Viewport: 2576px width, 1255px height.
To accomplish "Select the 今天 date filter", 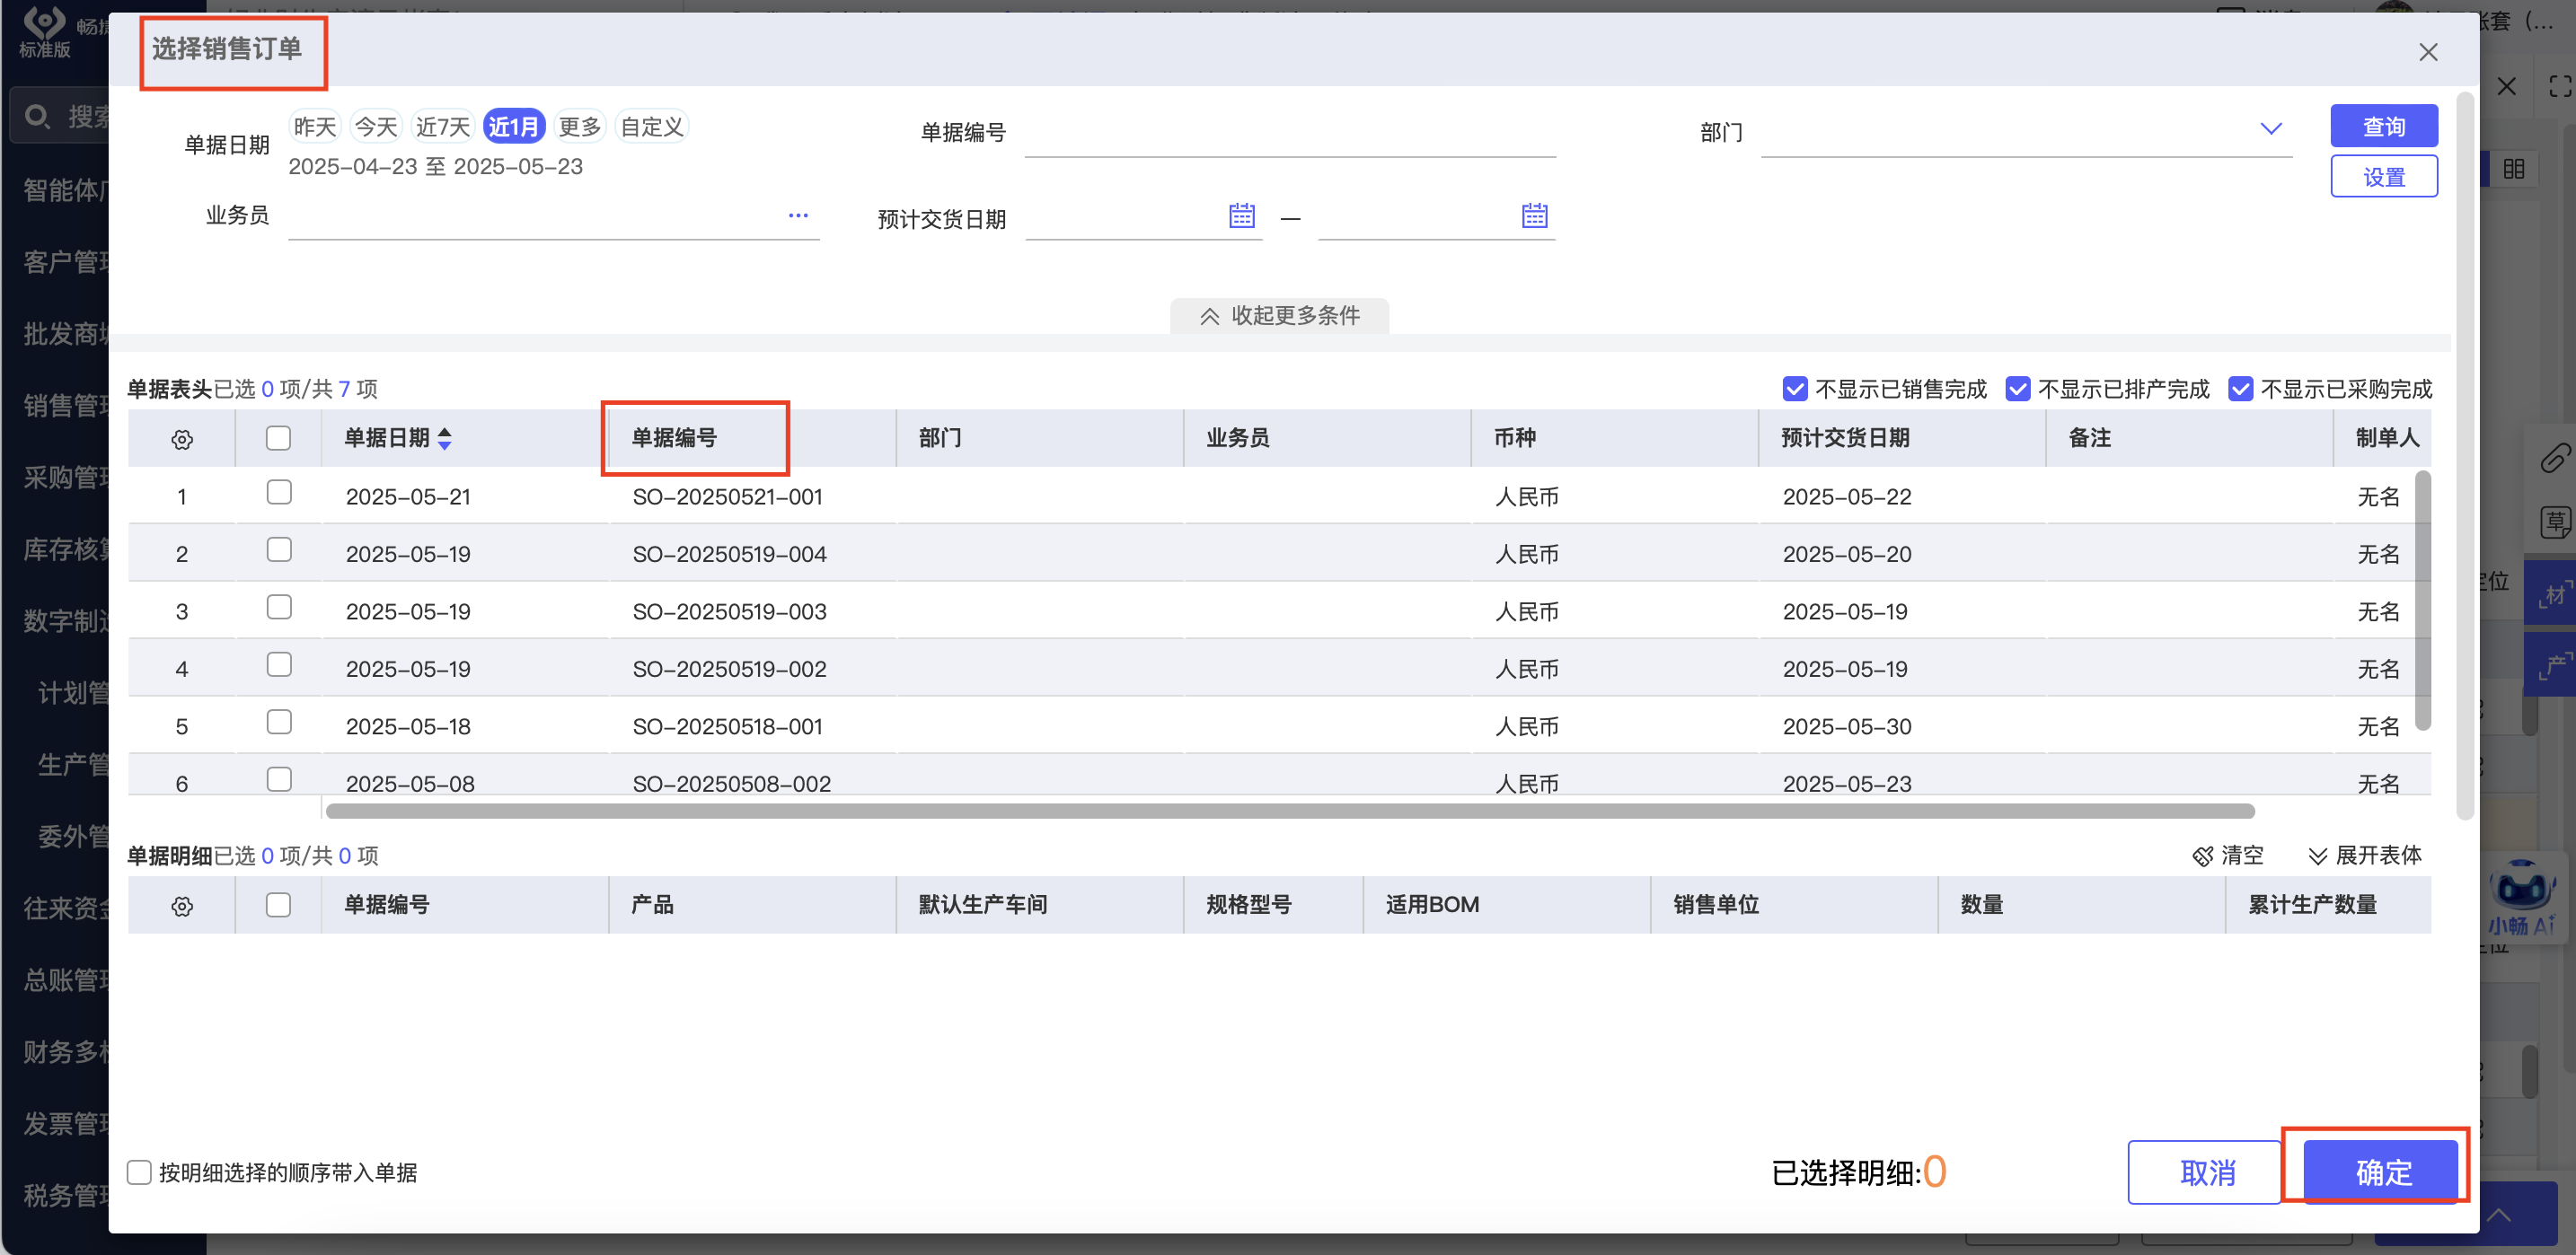I will point(376,127).
